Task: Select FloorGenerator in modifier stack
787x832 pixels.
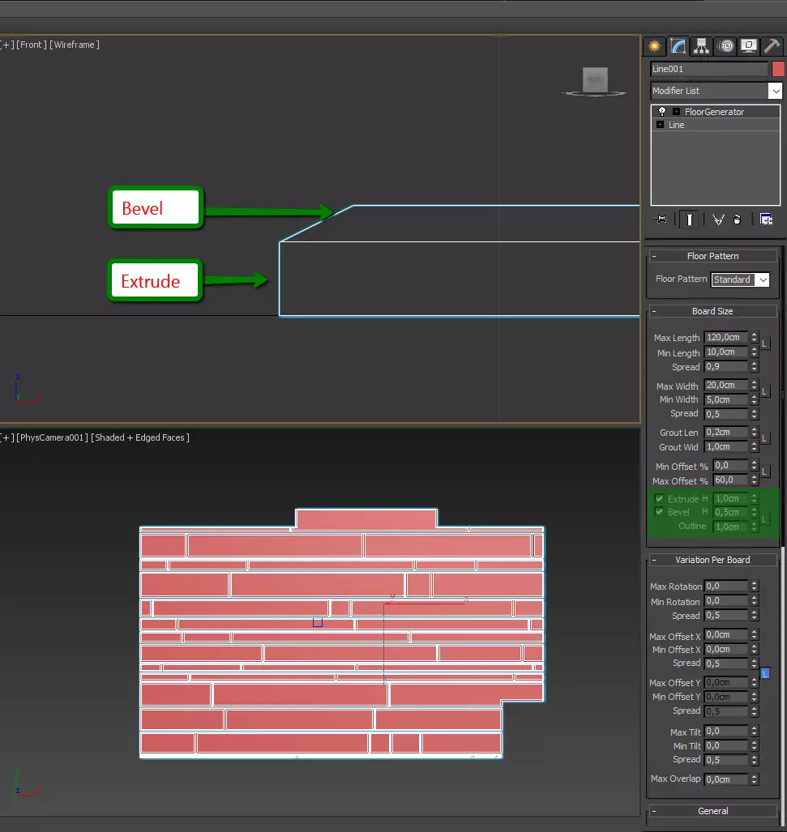Action: [x=714, y=112]
